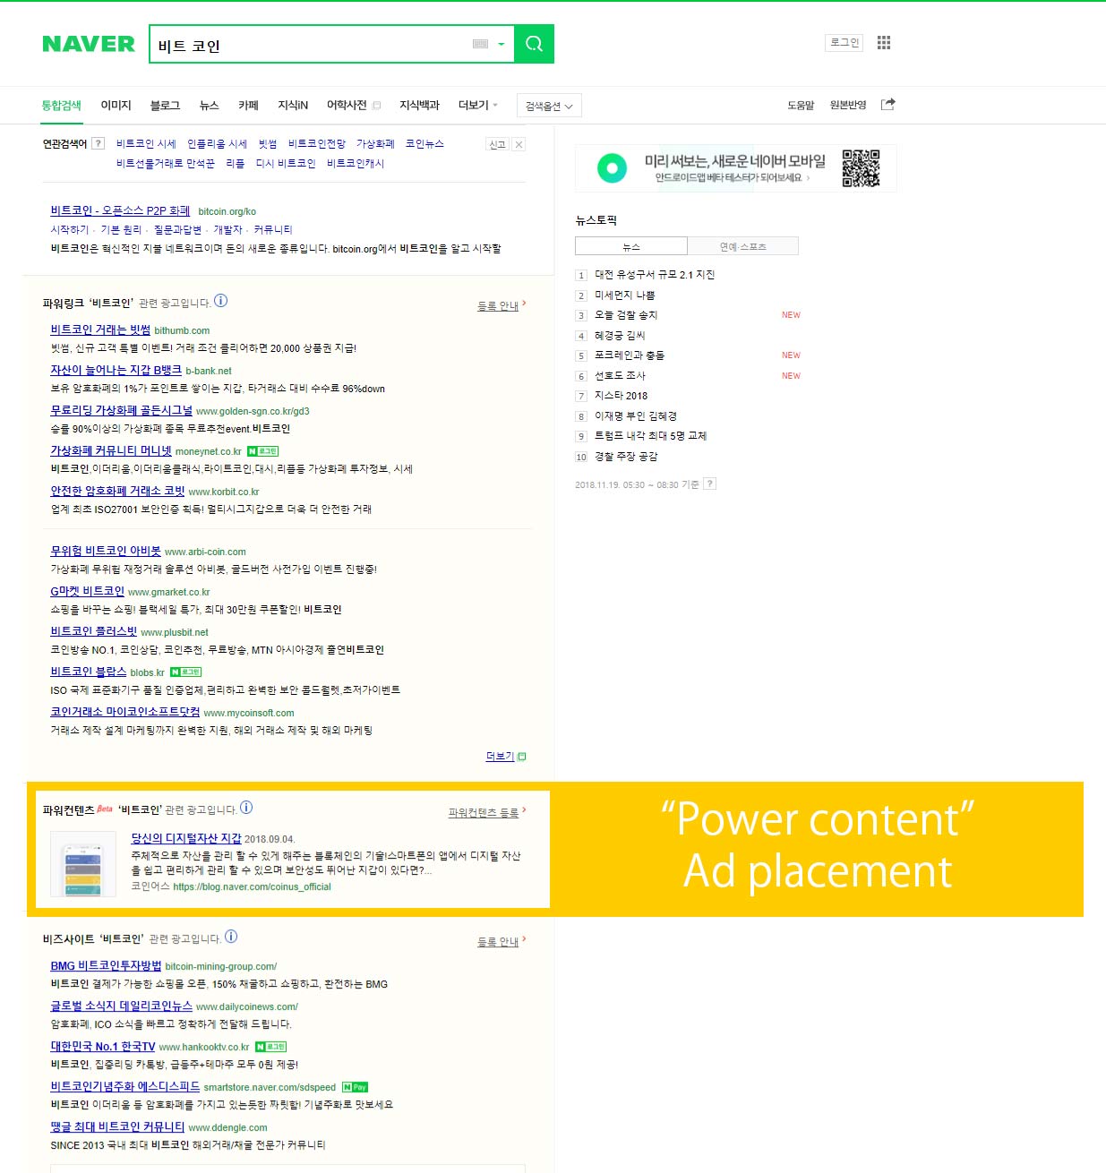
Task: Open the 도움말 link
Action: point(801,106)
